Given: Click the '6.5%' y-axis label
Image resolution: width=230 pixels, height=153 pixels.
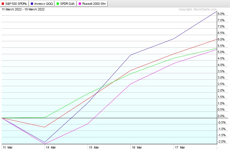Looking at the screenshot, I should (x=221, y=33).
